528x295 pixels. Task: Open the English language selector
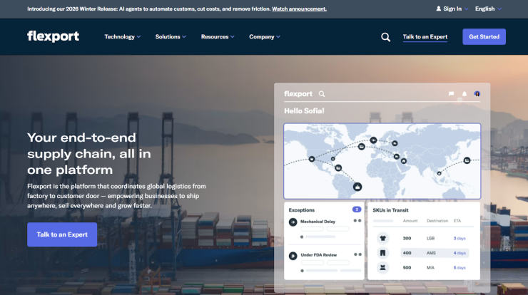pos(488,9)
